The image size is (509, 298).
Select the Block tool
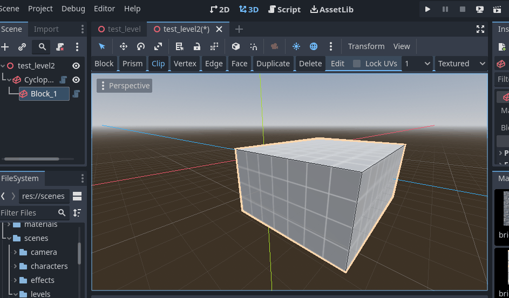click(104, 64)
